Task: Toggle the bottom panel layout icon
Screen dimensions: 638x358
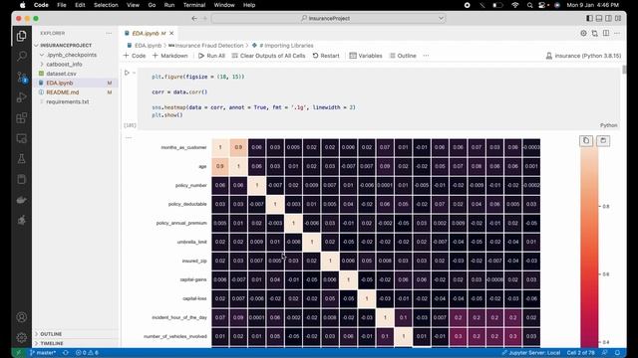Action: pyautogui.click(x=599, y=18)
